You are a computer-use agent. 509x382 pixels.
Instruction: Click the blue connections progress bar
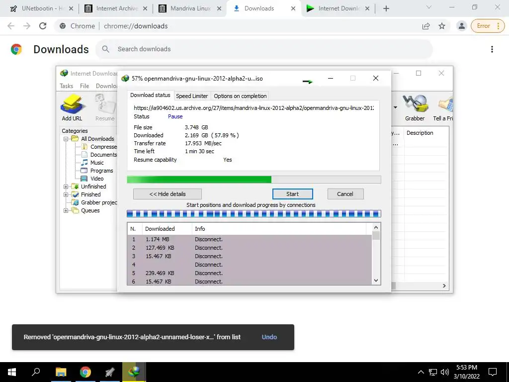254,214
